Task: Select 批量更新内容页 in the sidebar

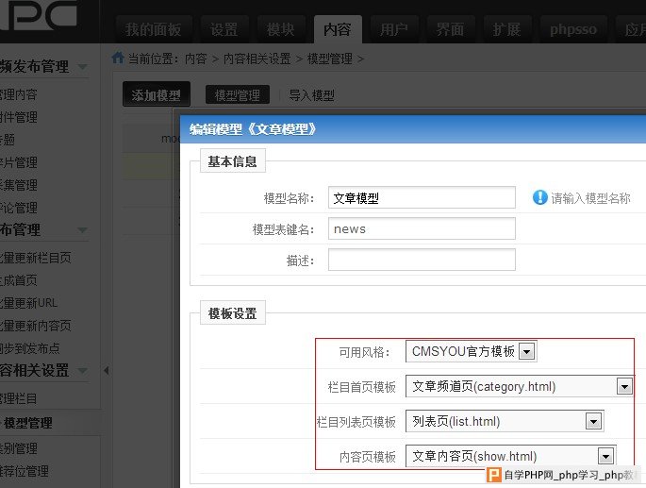Action: point(36,326)
